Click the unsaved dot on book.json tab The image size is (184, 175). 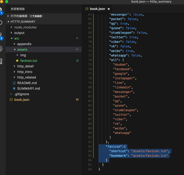[x=109, y=9]
